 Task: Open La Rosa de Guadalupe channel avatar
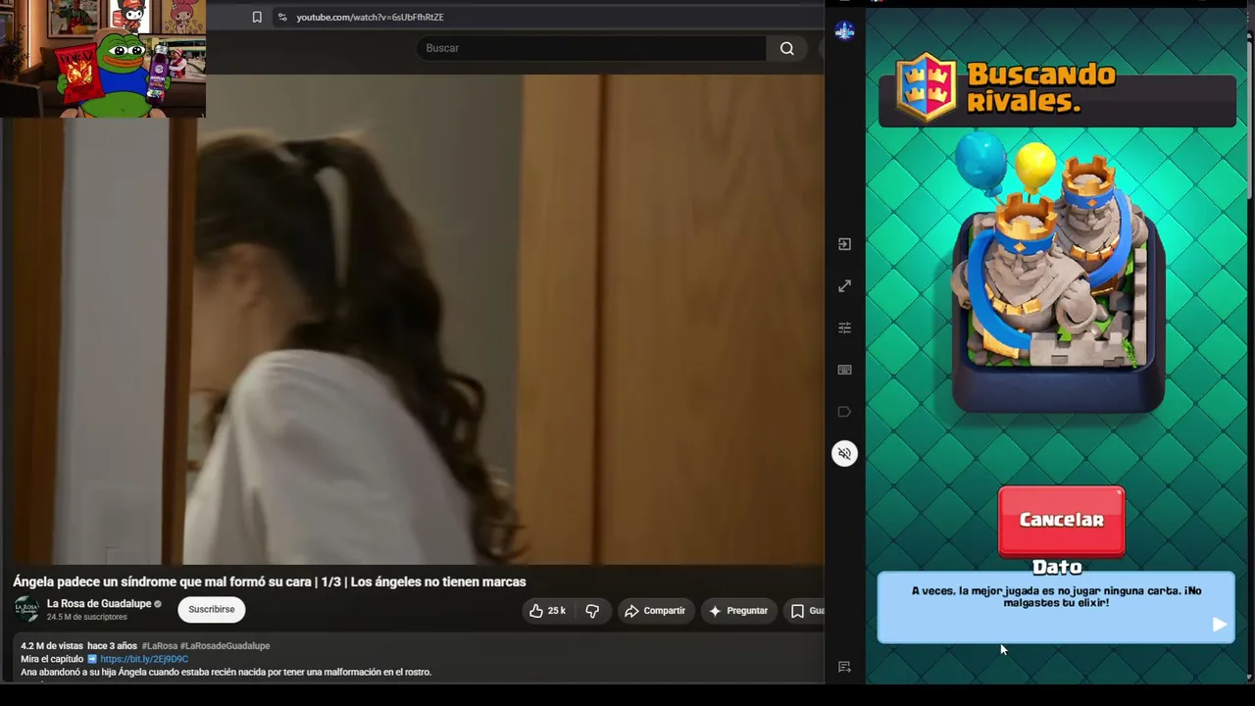pos(26,610)
